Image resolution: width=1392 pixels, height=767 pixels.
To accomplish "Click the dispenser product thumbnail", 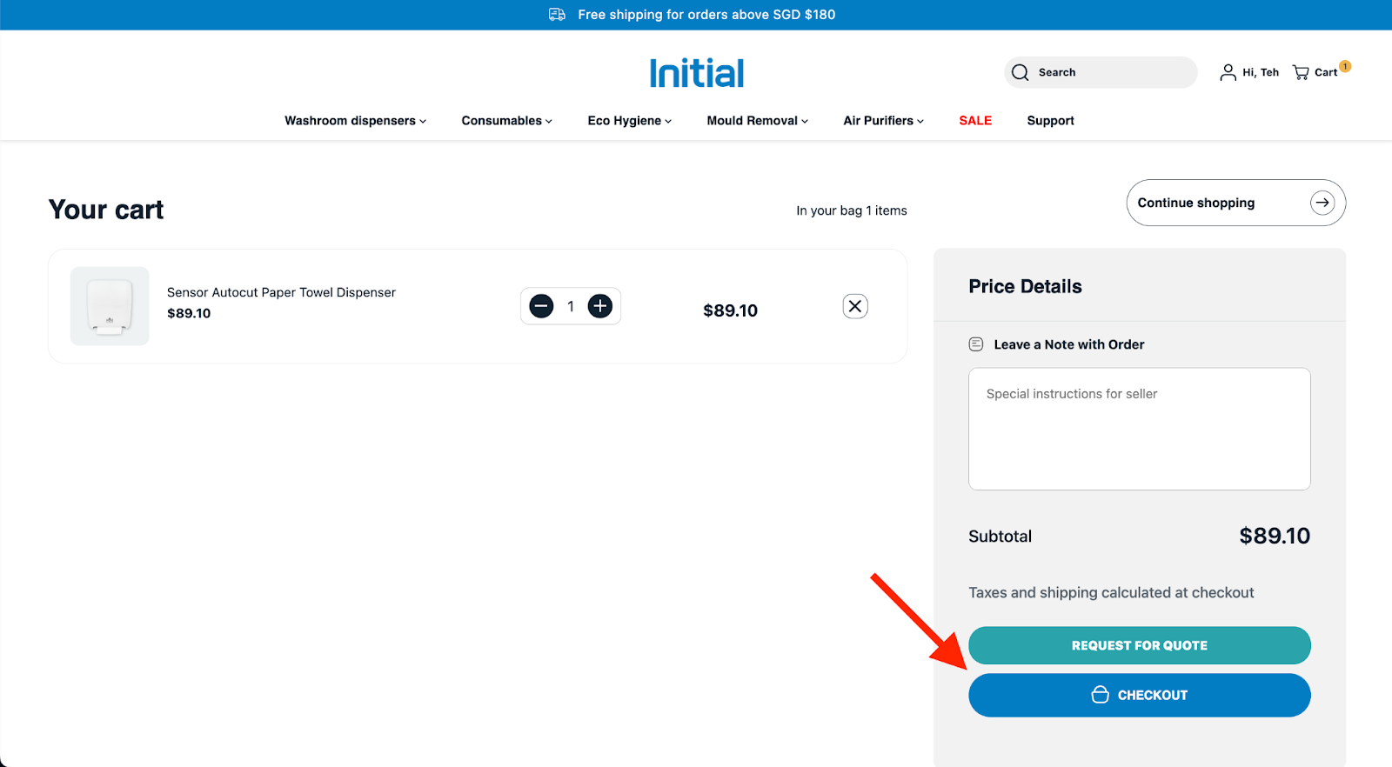I will click(110, 306).
